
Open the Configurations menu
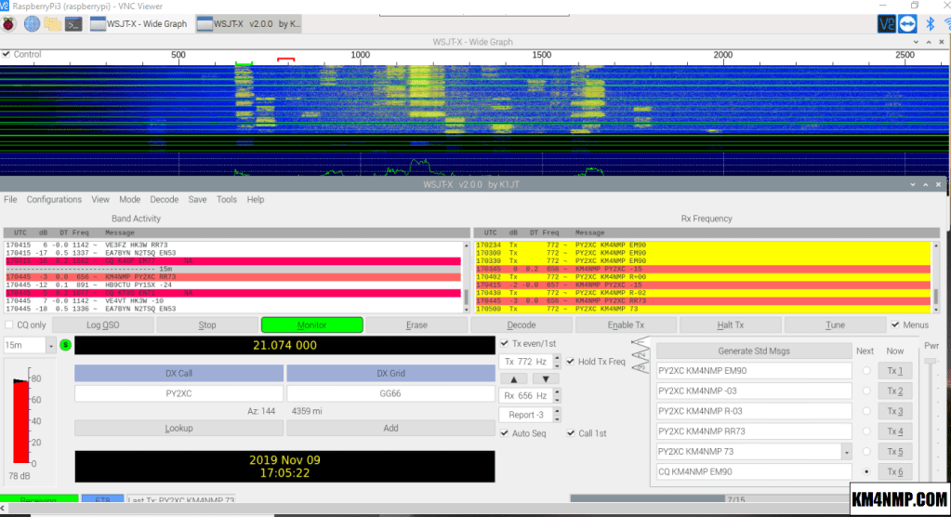coord(54,199)
